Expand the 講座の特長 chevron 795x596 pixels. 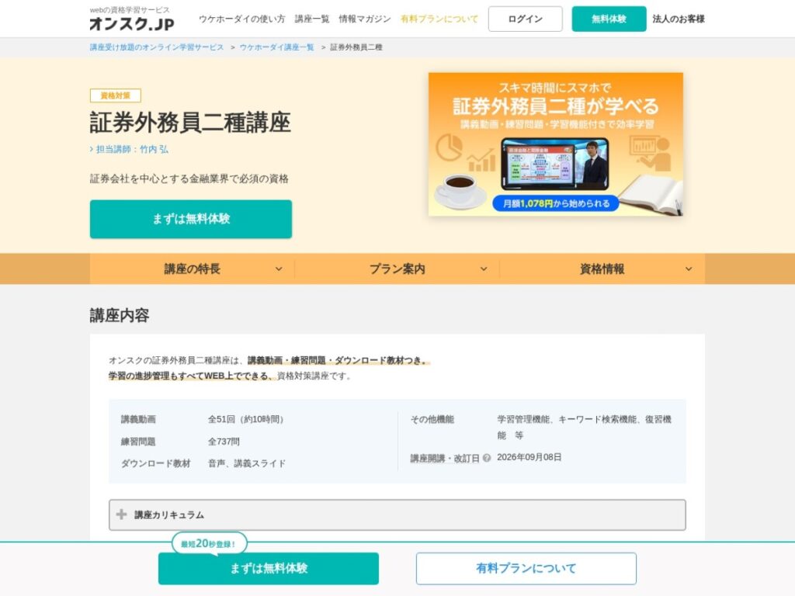[x=279, y=269]
